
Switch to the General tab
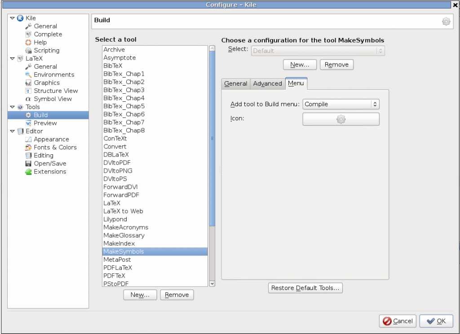235,84
